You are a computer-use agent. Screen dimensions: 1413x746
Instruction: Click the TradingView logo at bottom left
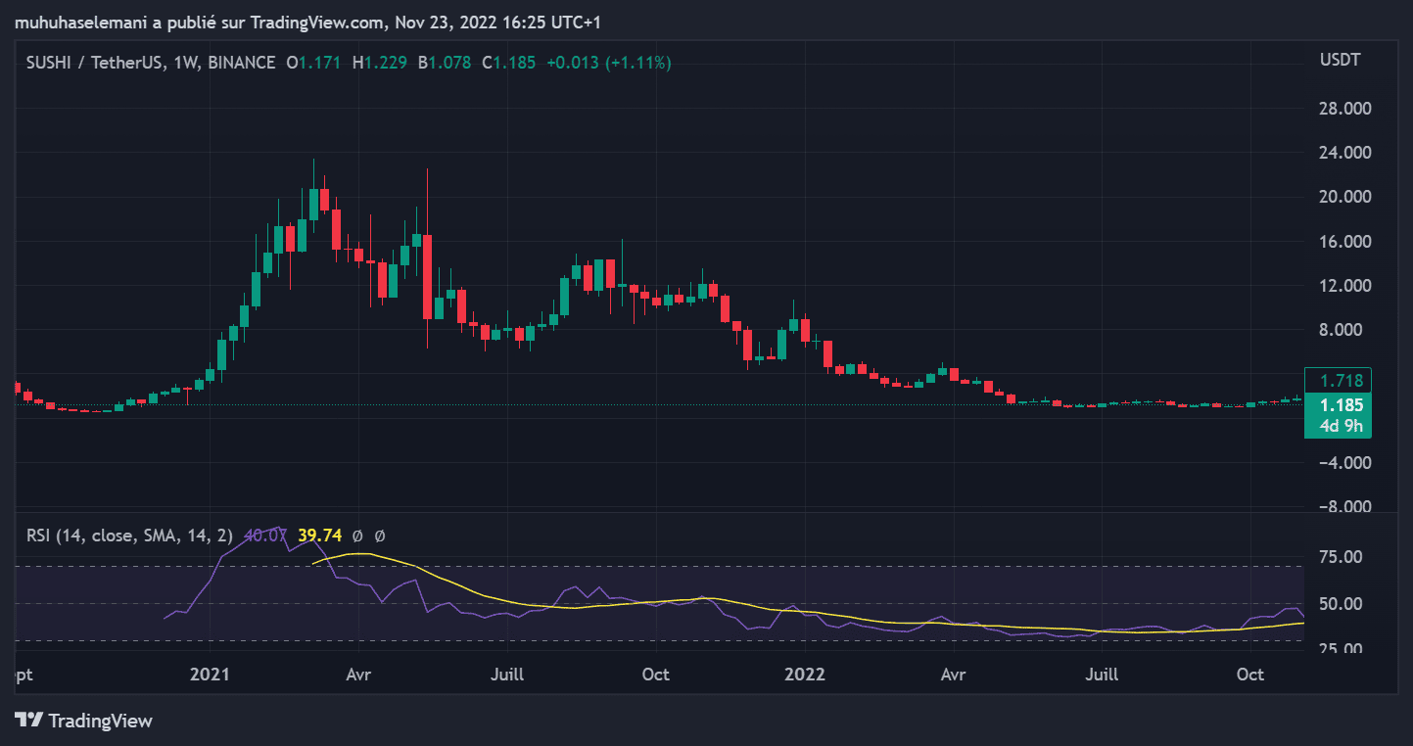(83, 721)
